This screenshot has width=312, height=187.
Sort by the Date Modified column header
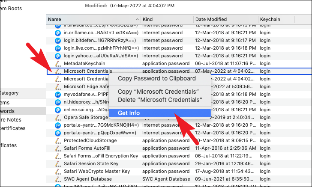(x=211, y=19)
